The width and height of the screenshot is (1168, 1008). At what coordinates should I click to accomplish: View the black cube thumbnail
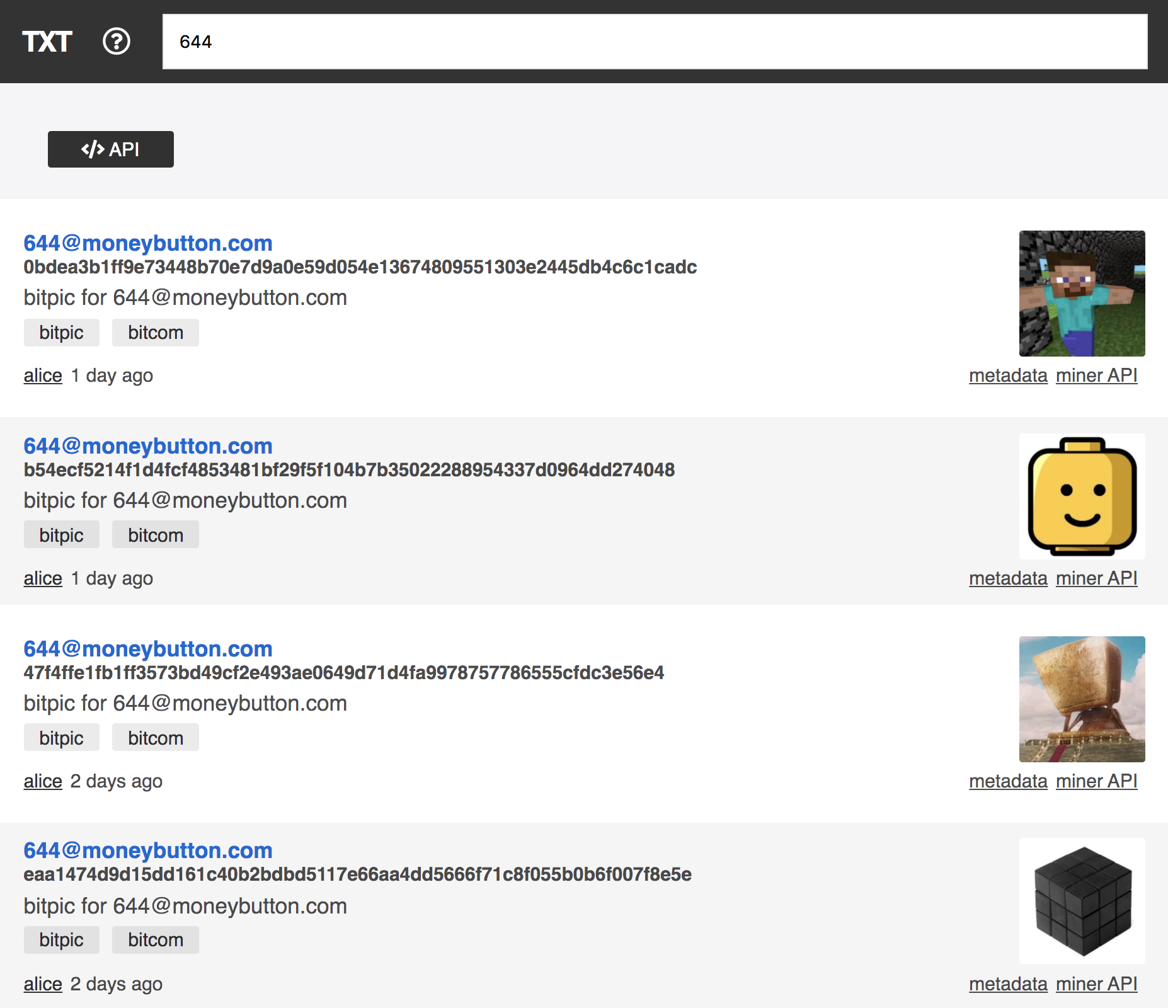coord(1082,901)
